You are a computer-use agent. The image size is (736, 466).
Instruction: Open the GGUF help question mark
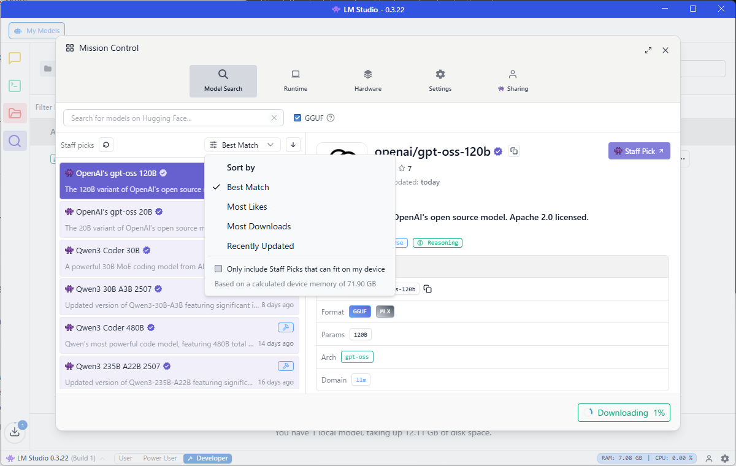coord(331,118)
